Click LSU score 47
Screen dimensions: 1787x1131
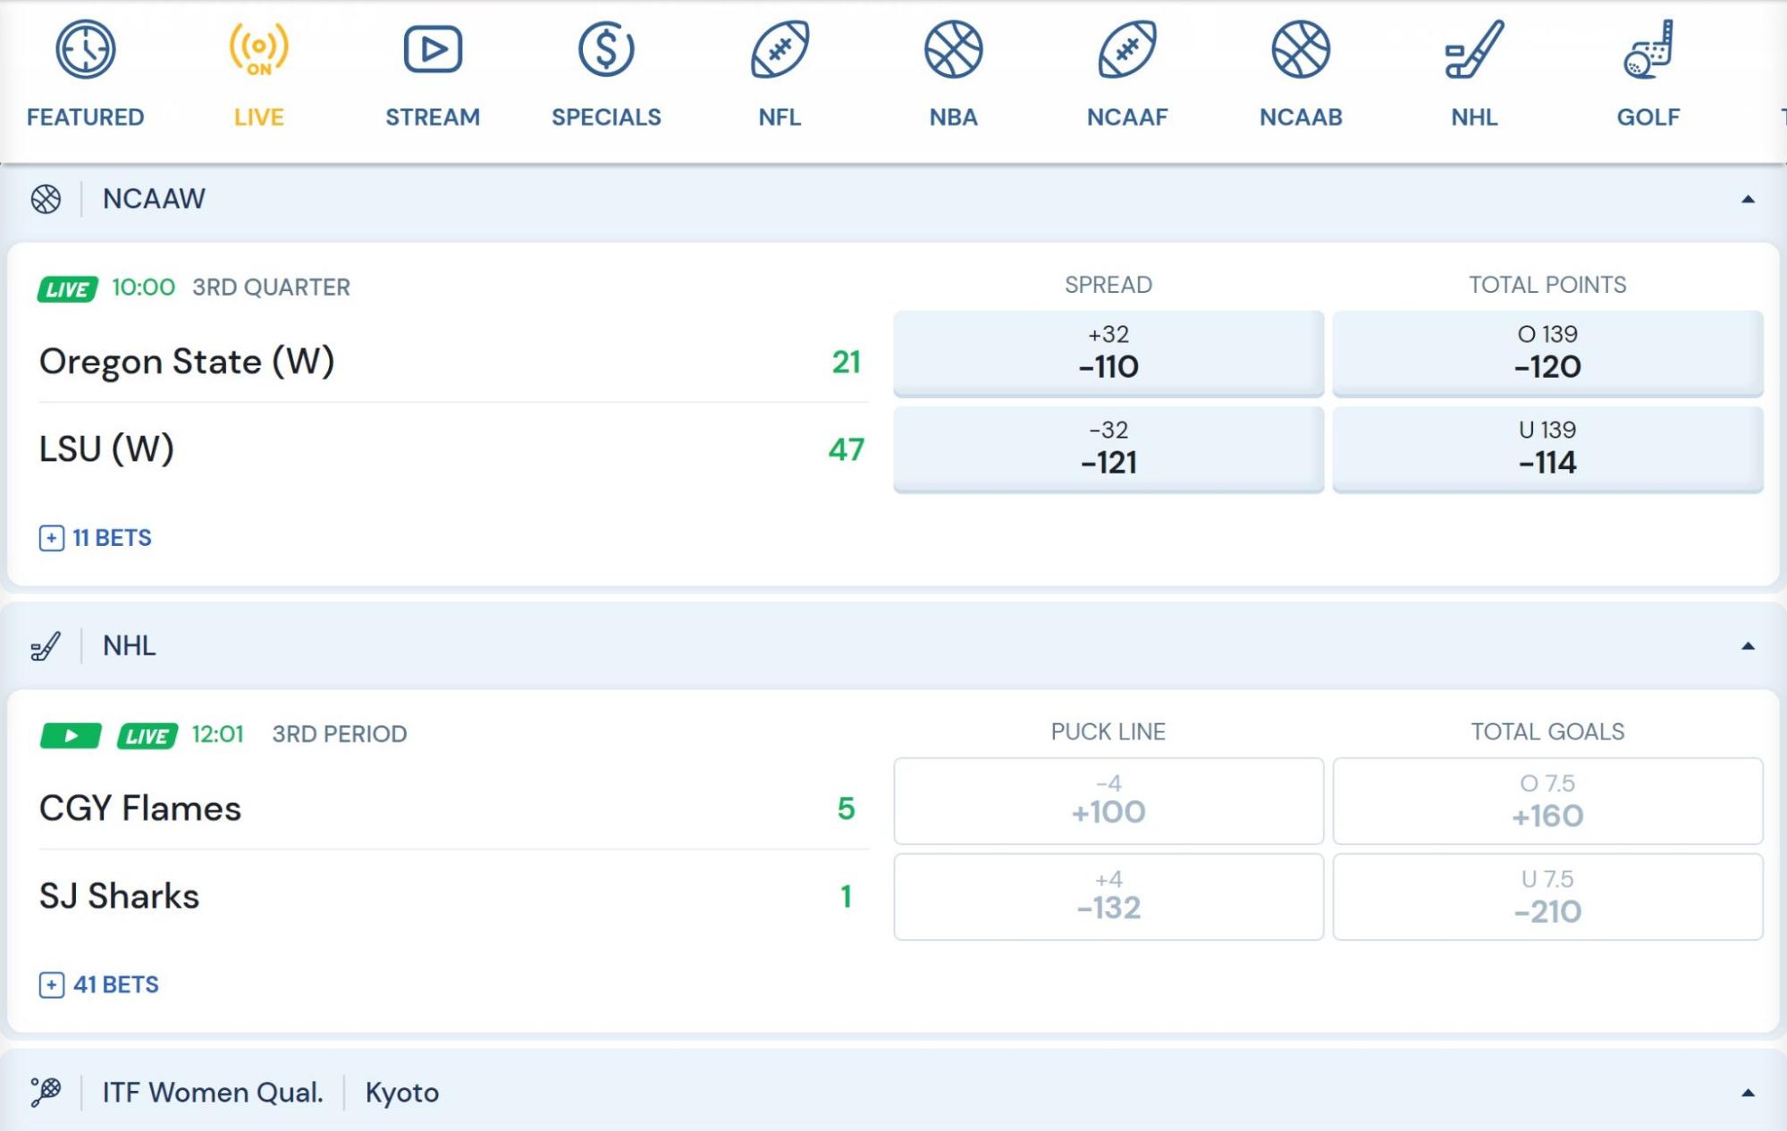846,448
